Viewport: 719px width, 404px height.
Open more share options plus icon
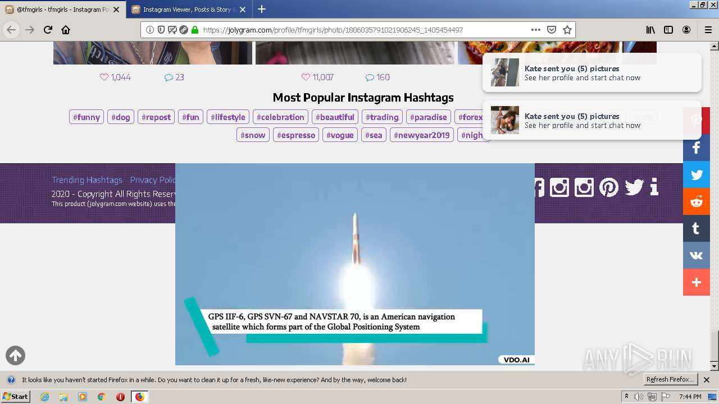[x=697, y=282]
